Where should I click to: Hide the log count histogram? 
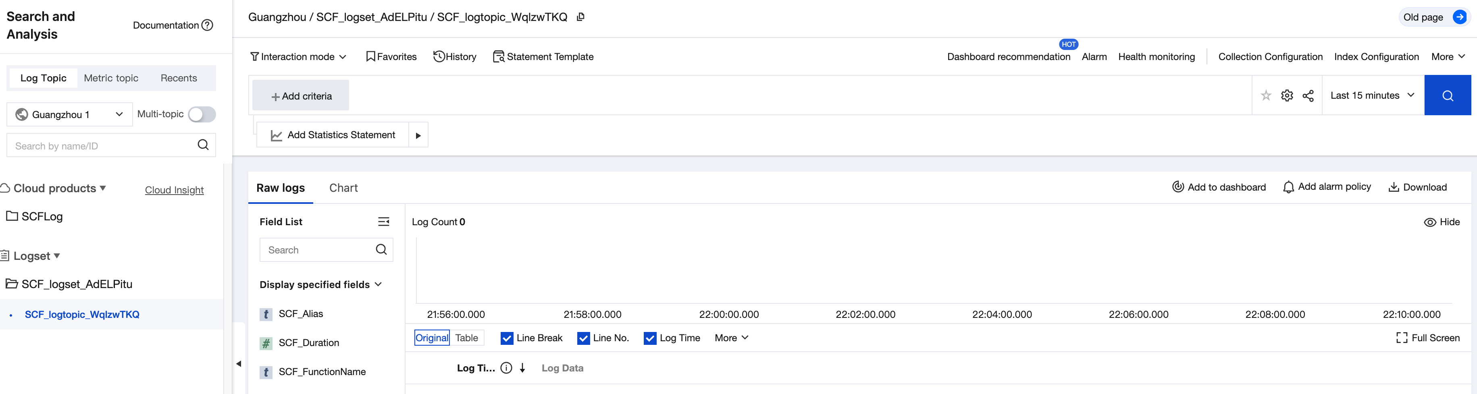pyautogui.click(x=1442, y=222)
